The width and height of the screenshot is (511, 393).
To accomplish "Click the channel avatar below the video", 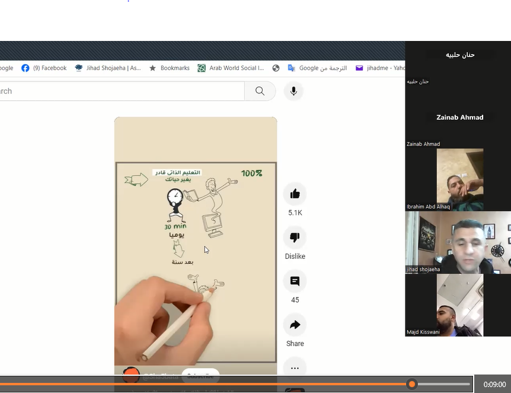I will [x=131, y=375].
